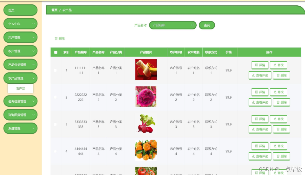
Task: Expand the 个人中心 sidebar menu
Action: point(20,24)
